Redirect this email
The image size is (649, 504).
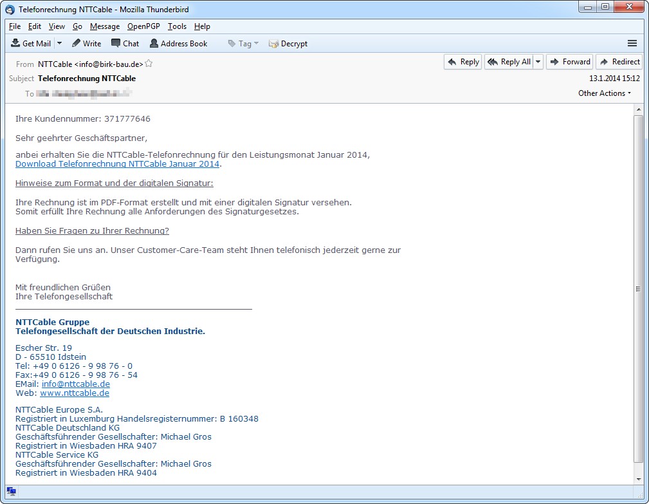(x=619, y=62)
